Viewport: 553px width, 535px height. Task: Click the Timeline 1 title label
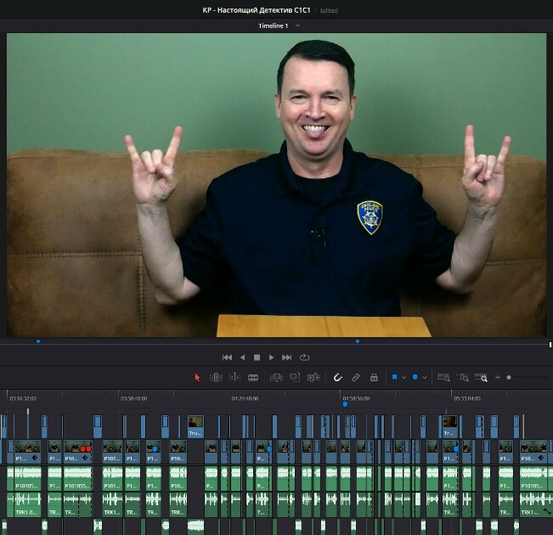point(273,25)
